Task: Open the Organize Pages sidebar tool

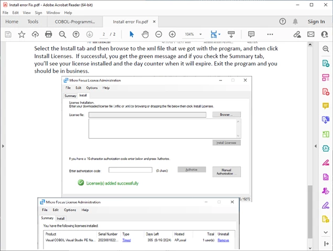Action: 326,77
